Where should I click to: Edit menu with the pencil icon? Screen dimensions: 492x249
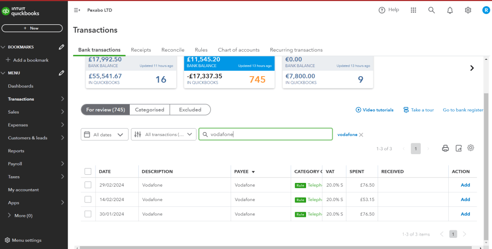(61, 73)
